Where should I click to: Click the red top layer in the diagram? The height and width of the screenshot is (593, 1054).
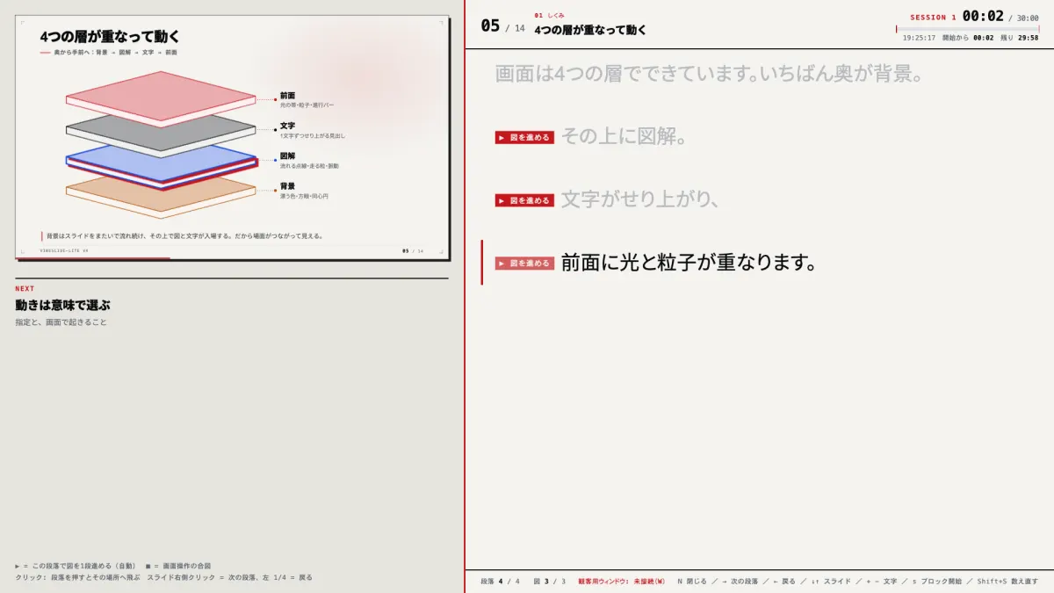(x=162, y=97)
